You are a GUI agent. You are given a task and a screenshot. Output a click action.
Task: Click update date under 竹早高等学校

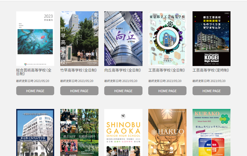pos(77,81)
